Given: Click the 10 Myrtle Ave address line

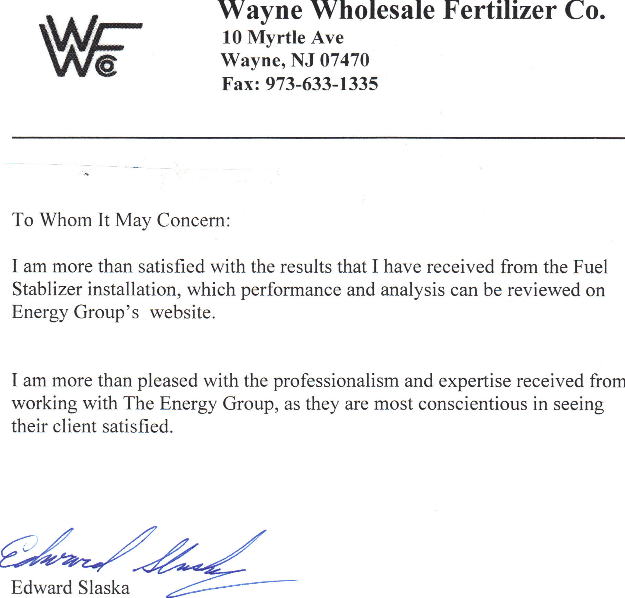Looking at the screenshot, I should click(x=283, y=38).
